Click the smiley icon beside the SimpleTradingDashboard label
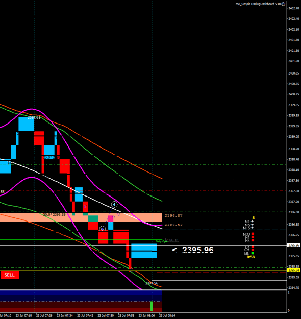Screen dimensions: 301x319 click(283, 4)
